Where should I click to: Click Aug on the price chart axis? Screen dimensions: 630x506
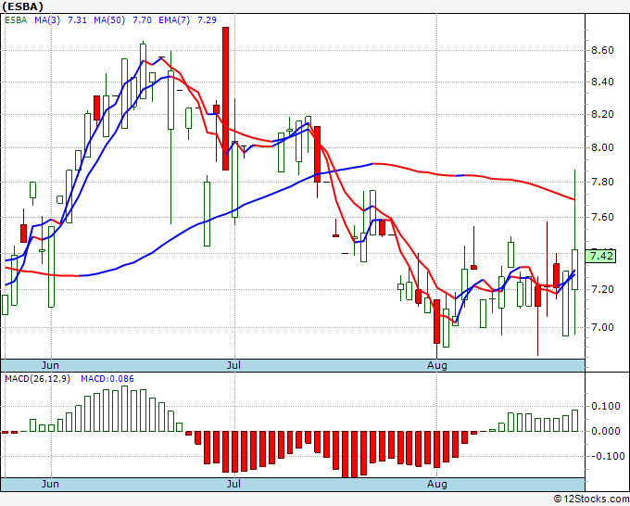(436, 365)
